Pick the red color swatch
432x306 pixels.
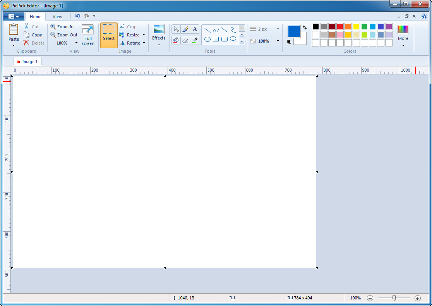340,27
